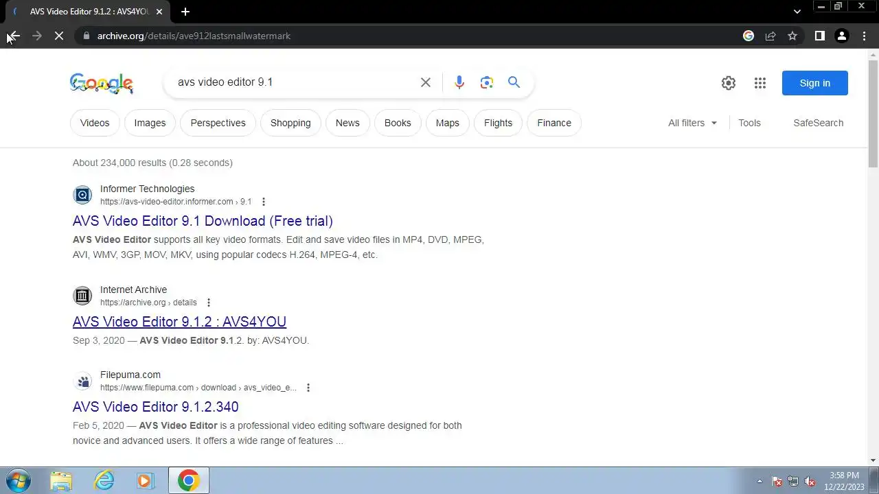879x494 pixels.
Task: Search by image with the Lens icon
Action: [487, 82]
